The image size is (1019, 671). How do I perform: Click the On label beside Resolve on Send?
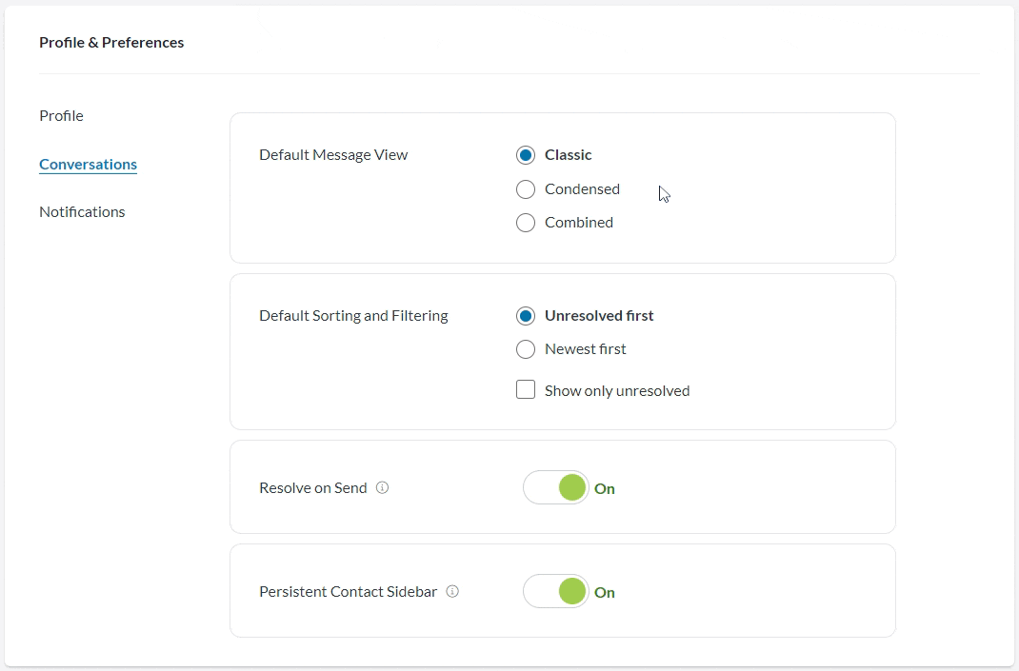click(x=604, y=488)
